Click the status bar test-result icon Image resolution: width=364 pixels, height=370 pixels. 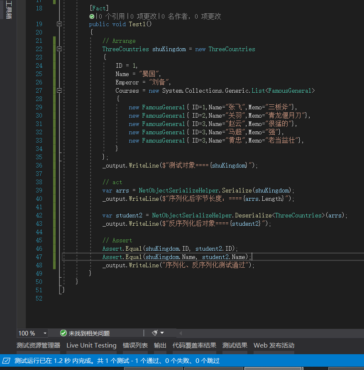pyautogui.click(x=6, y=360)
